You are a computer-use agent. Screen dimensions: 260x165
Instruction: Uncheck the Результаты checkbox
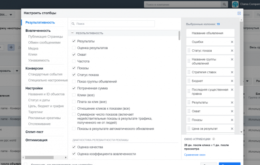coord(74,41)
